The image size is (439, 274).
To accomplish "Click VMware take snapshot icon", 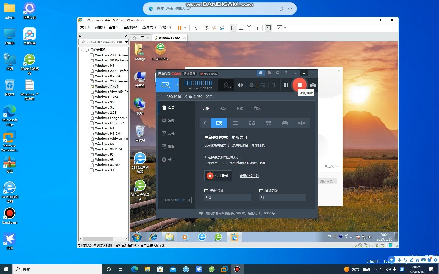I will pos(206,27).
